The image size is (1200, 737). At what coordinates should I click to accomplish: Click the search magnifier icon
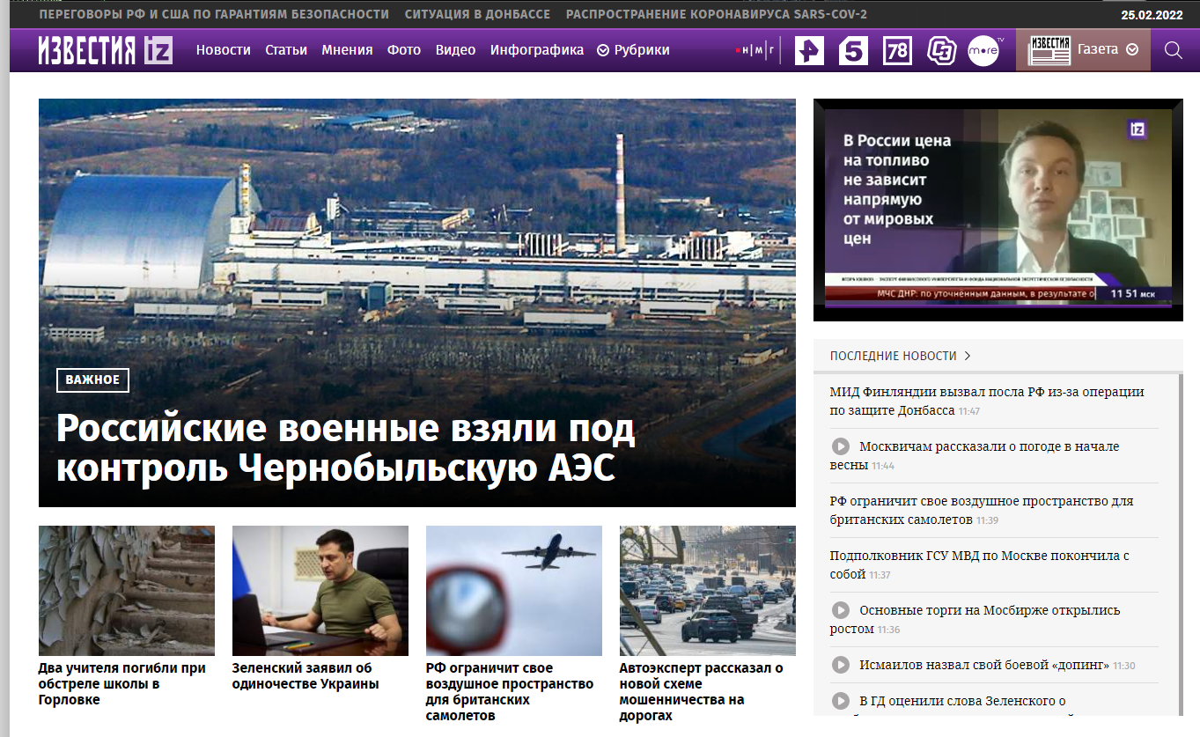click(x=1173, y=50)
